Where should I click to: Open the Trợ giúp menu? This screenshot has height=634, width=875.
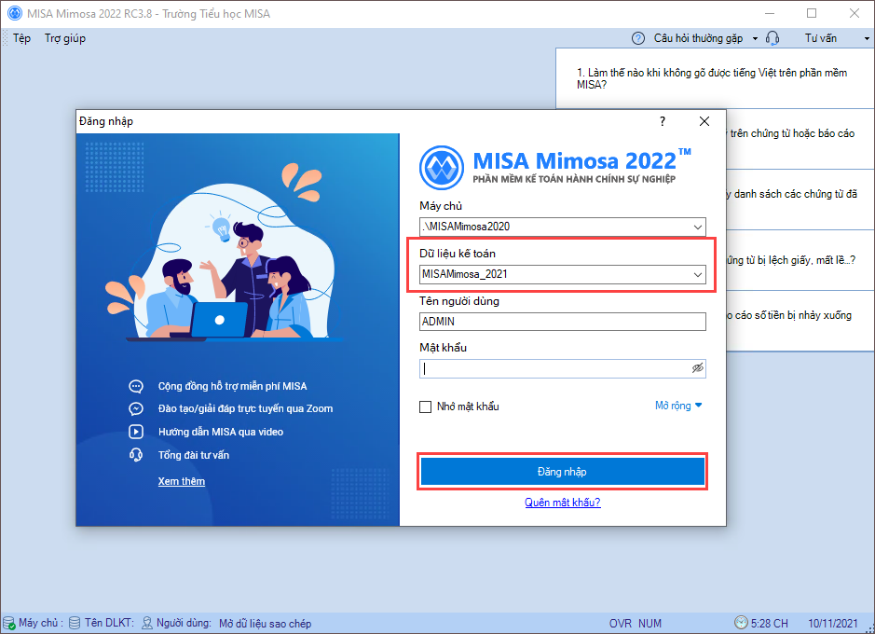click(x=65, y=38)
